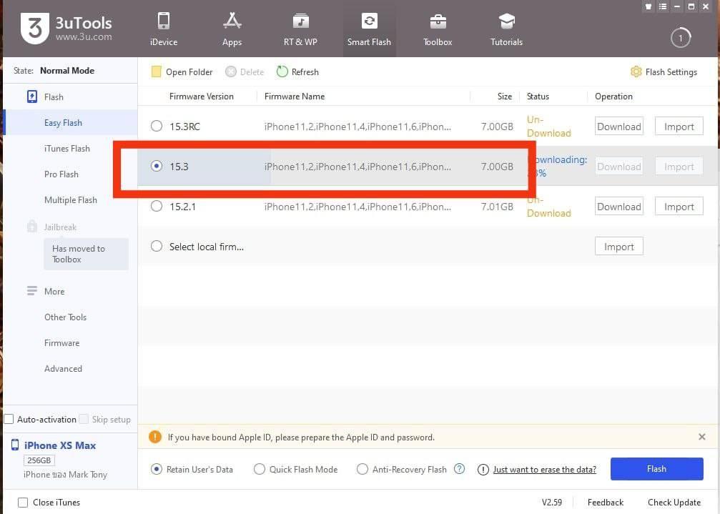720x514 pixels.
Task: Click the grayed Delete toolbar icon
Action: click(x=231, y=71)
